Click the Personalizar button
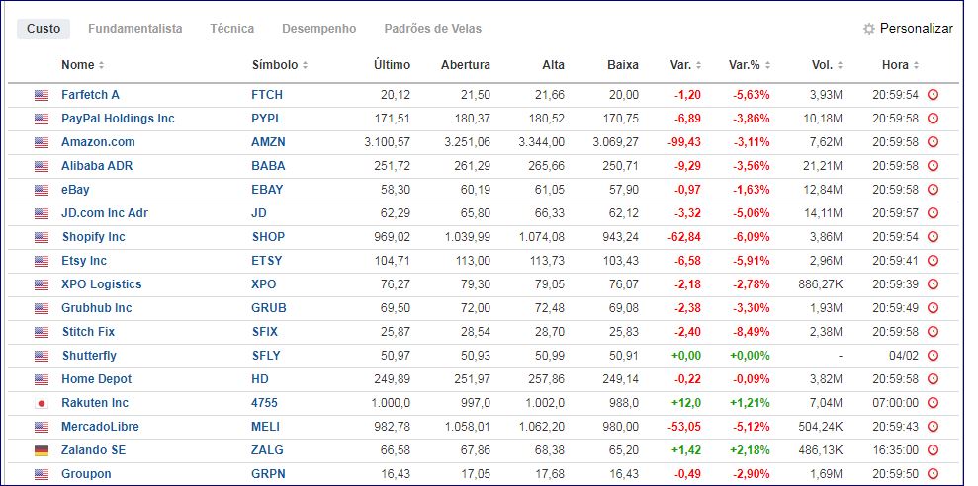The image size is (978, 486). coord(916,29)
